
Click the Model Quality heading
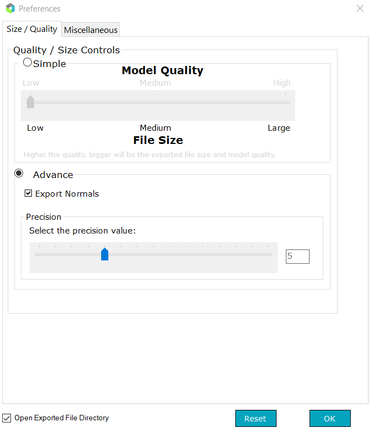tap(162, 70)
